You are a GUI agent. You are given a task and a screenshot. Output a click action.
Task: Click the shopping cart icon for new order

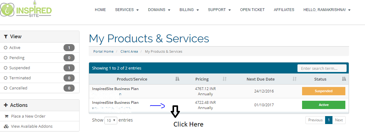pyautogui.click(x=6, y=116)
